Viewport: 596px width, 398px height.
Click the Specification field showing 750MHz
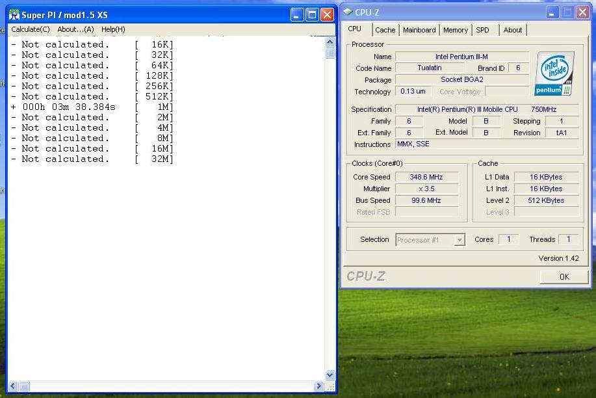click(x=487, y=110)
